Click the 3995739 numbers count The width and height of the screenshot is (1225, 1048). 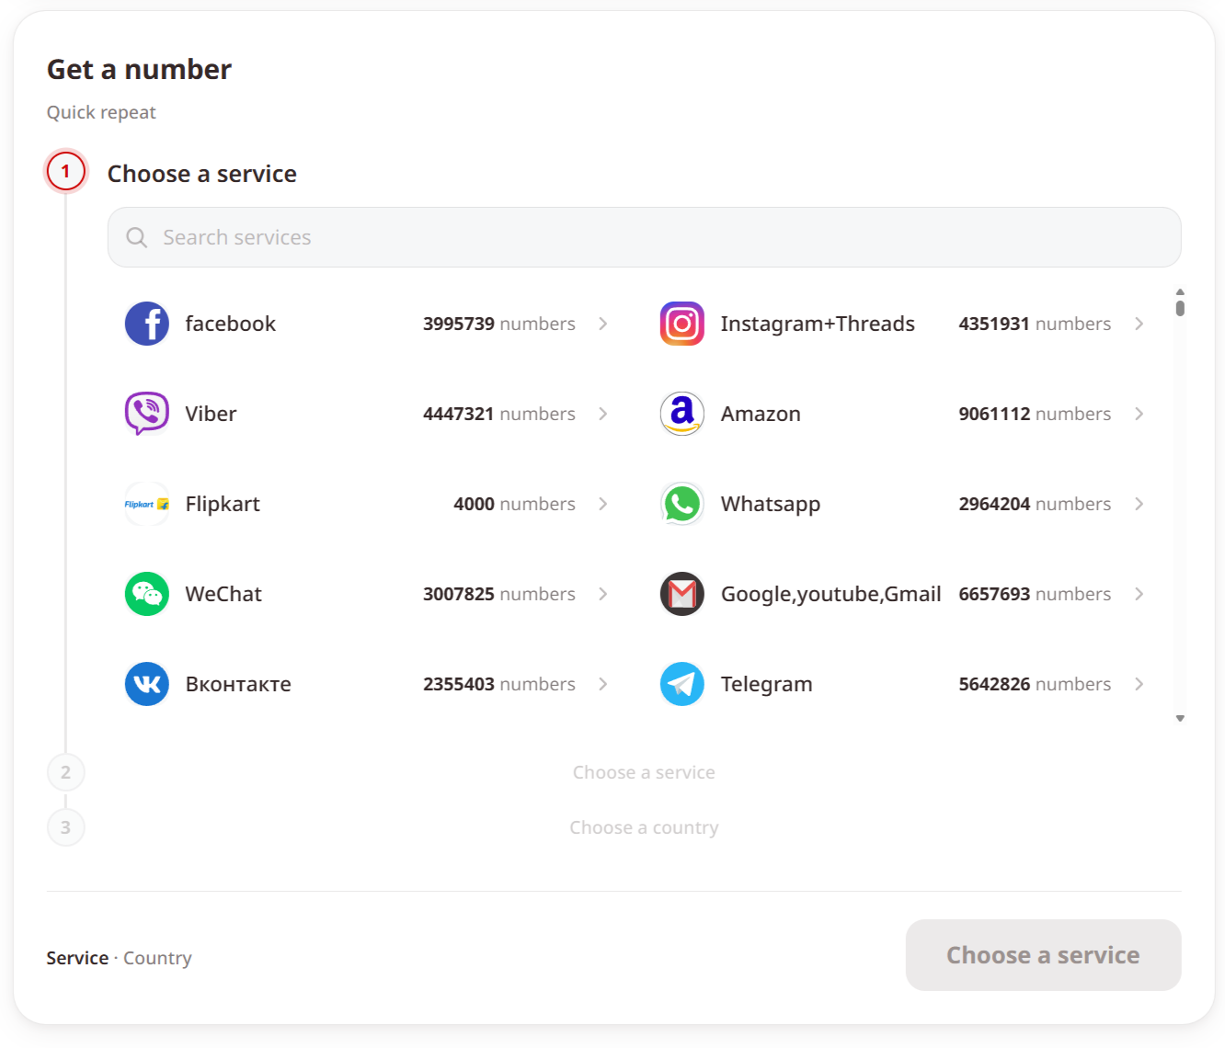(x=499, y=324)
